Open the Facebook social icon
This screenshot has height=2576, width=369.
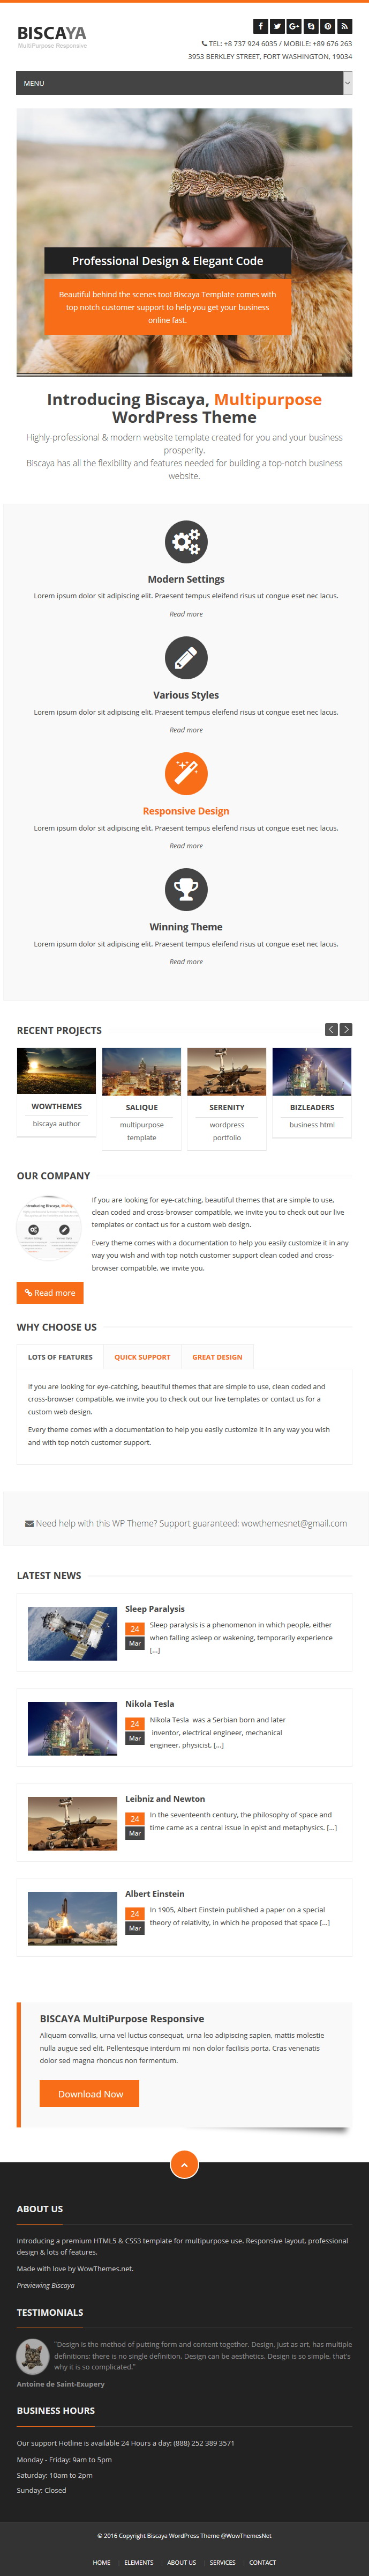260,26
